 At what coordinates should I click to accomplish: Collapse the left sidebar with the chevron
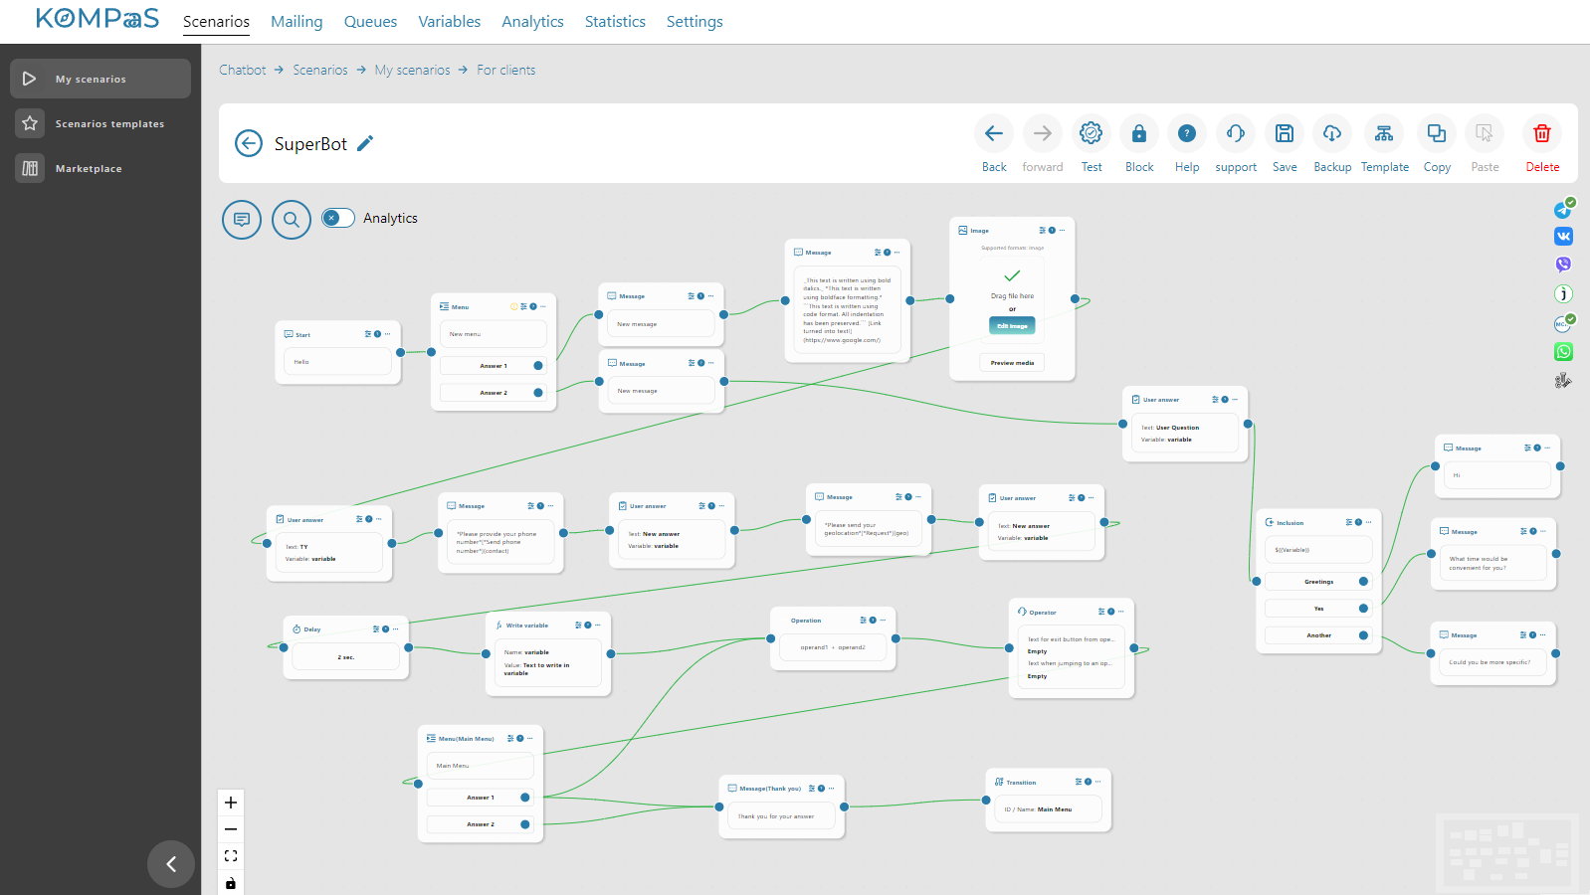click(171, 864)
